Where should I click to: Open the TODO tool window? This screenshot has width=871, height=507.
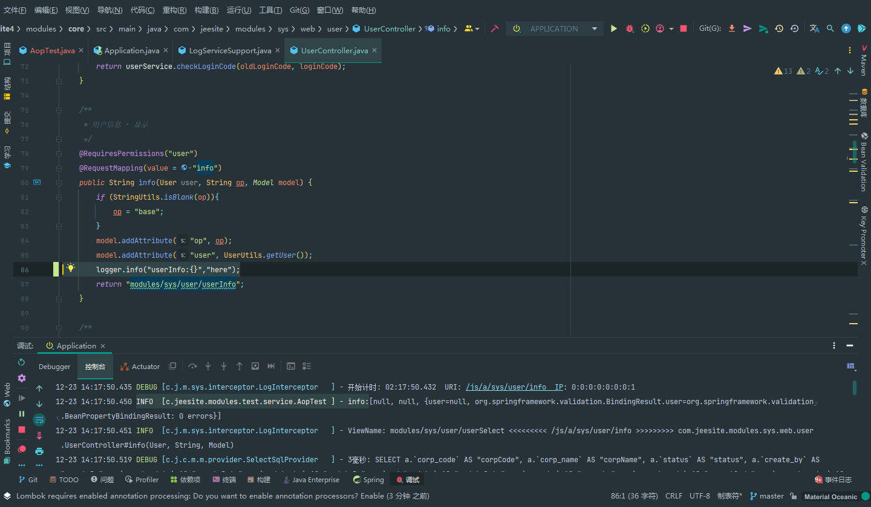[64, 480]
